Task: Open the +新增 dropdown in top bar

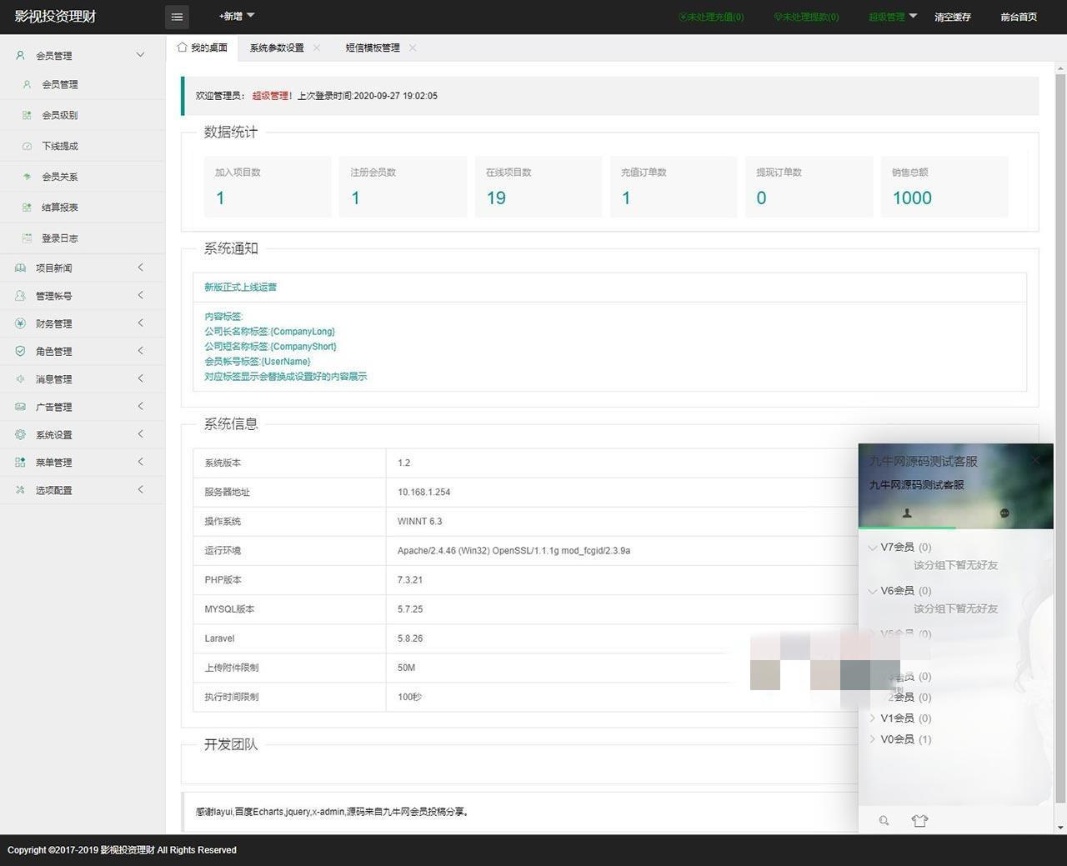Action: click(237, 16)
